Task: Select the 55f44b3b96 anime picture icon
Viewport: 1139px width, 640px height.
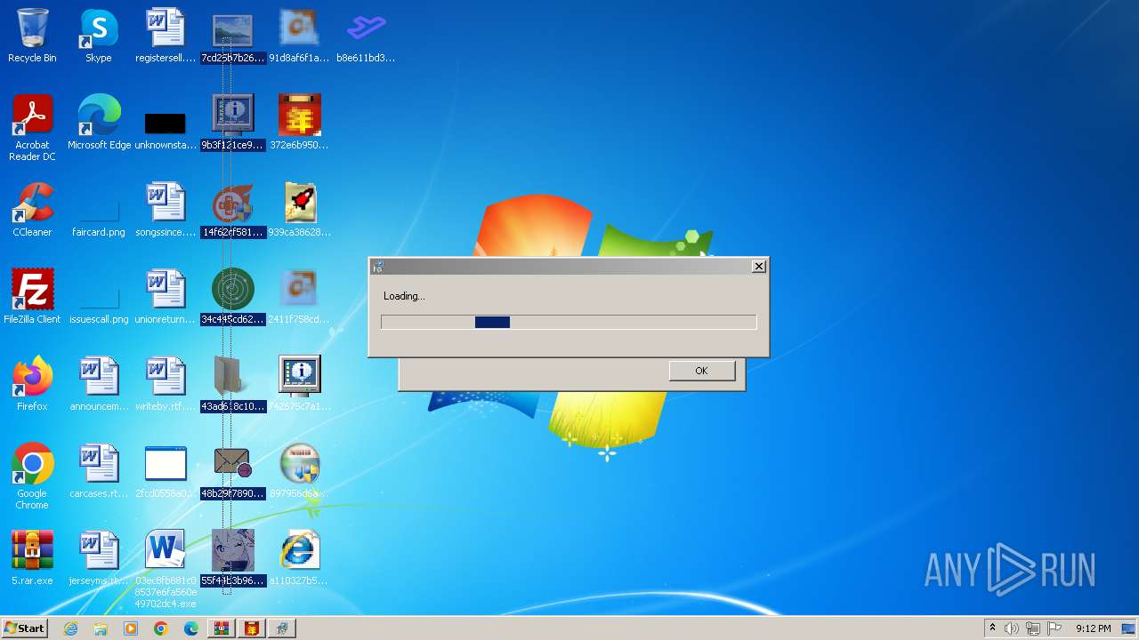Action: pyautogui.click(x=232, y=558)
